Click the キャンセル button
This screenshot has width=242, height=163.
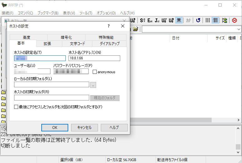click(84, 128)
